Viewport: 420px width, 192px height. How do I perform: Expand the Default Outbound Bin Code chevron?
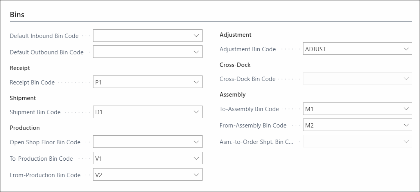pos(196,52)
